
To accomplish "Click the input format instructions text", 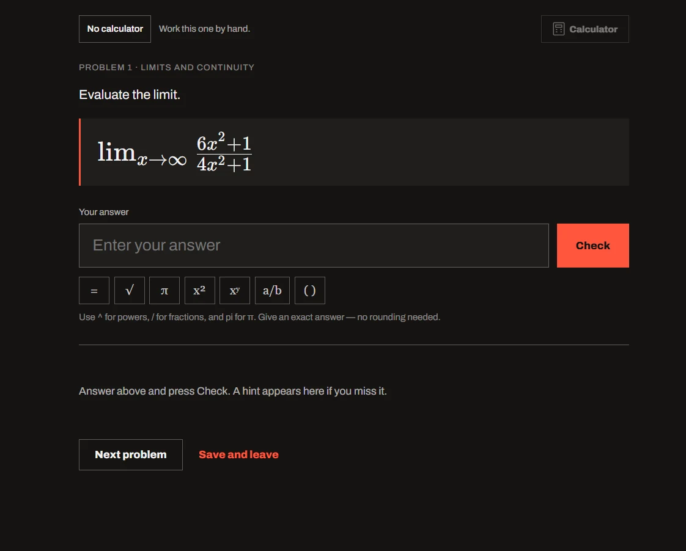I will 259,317.
